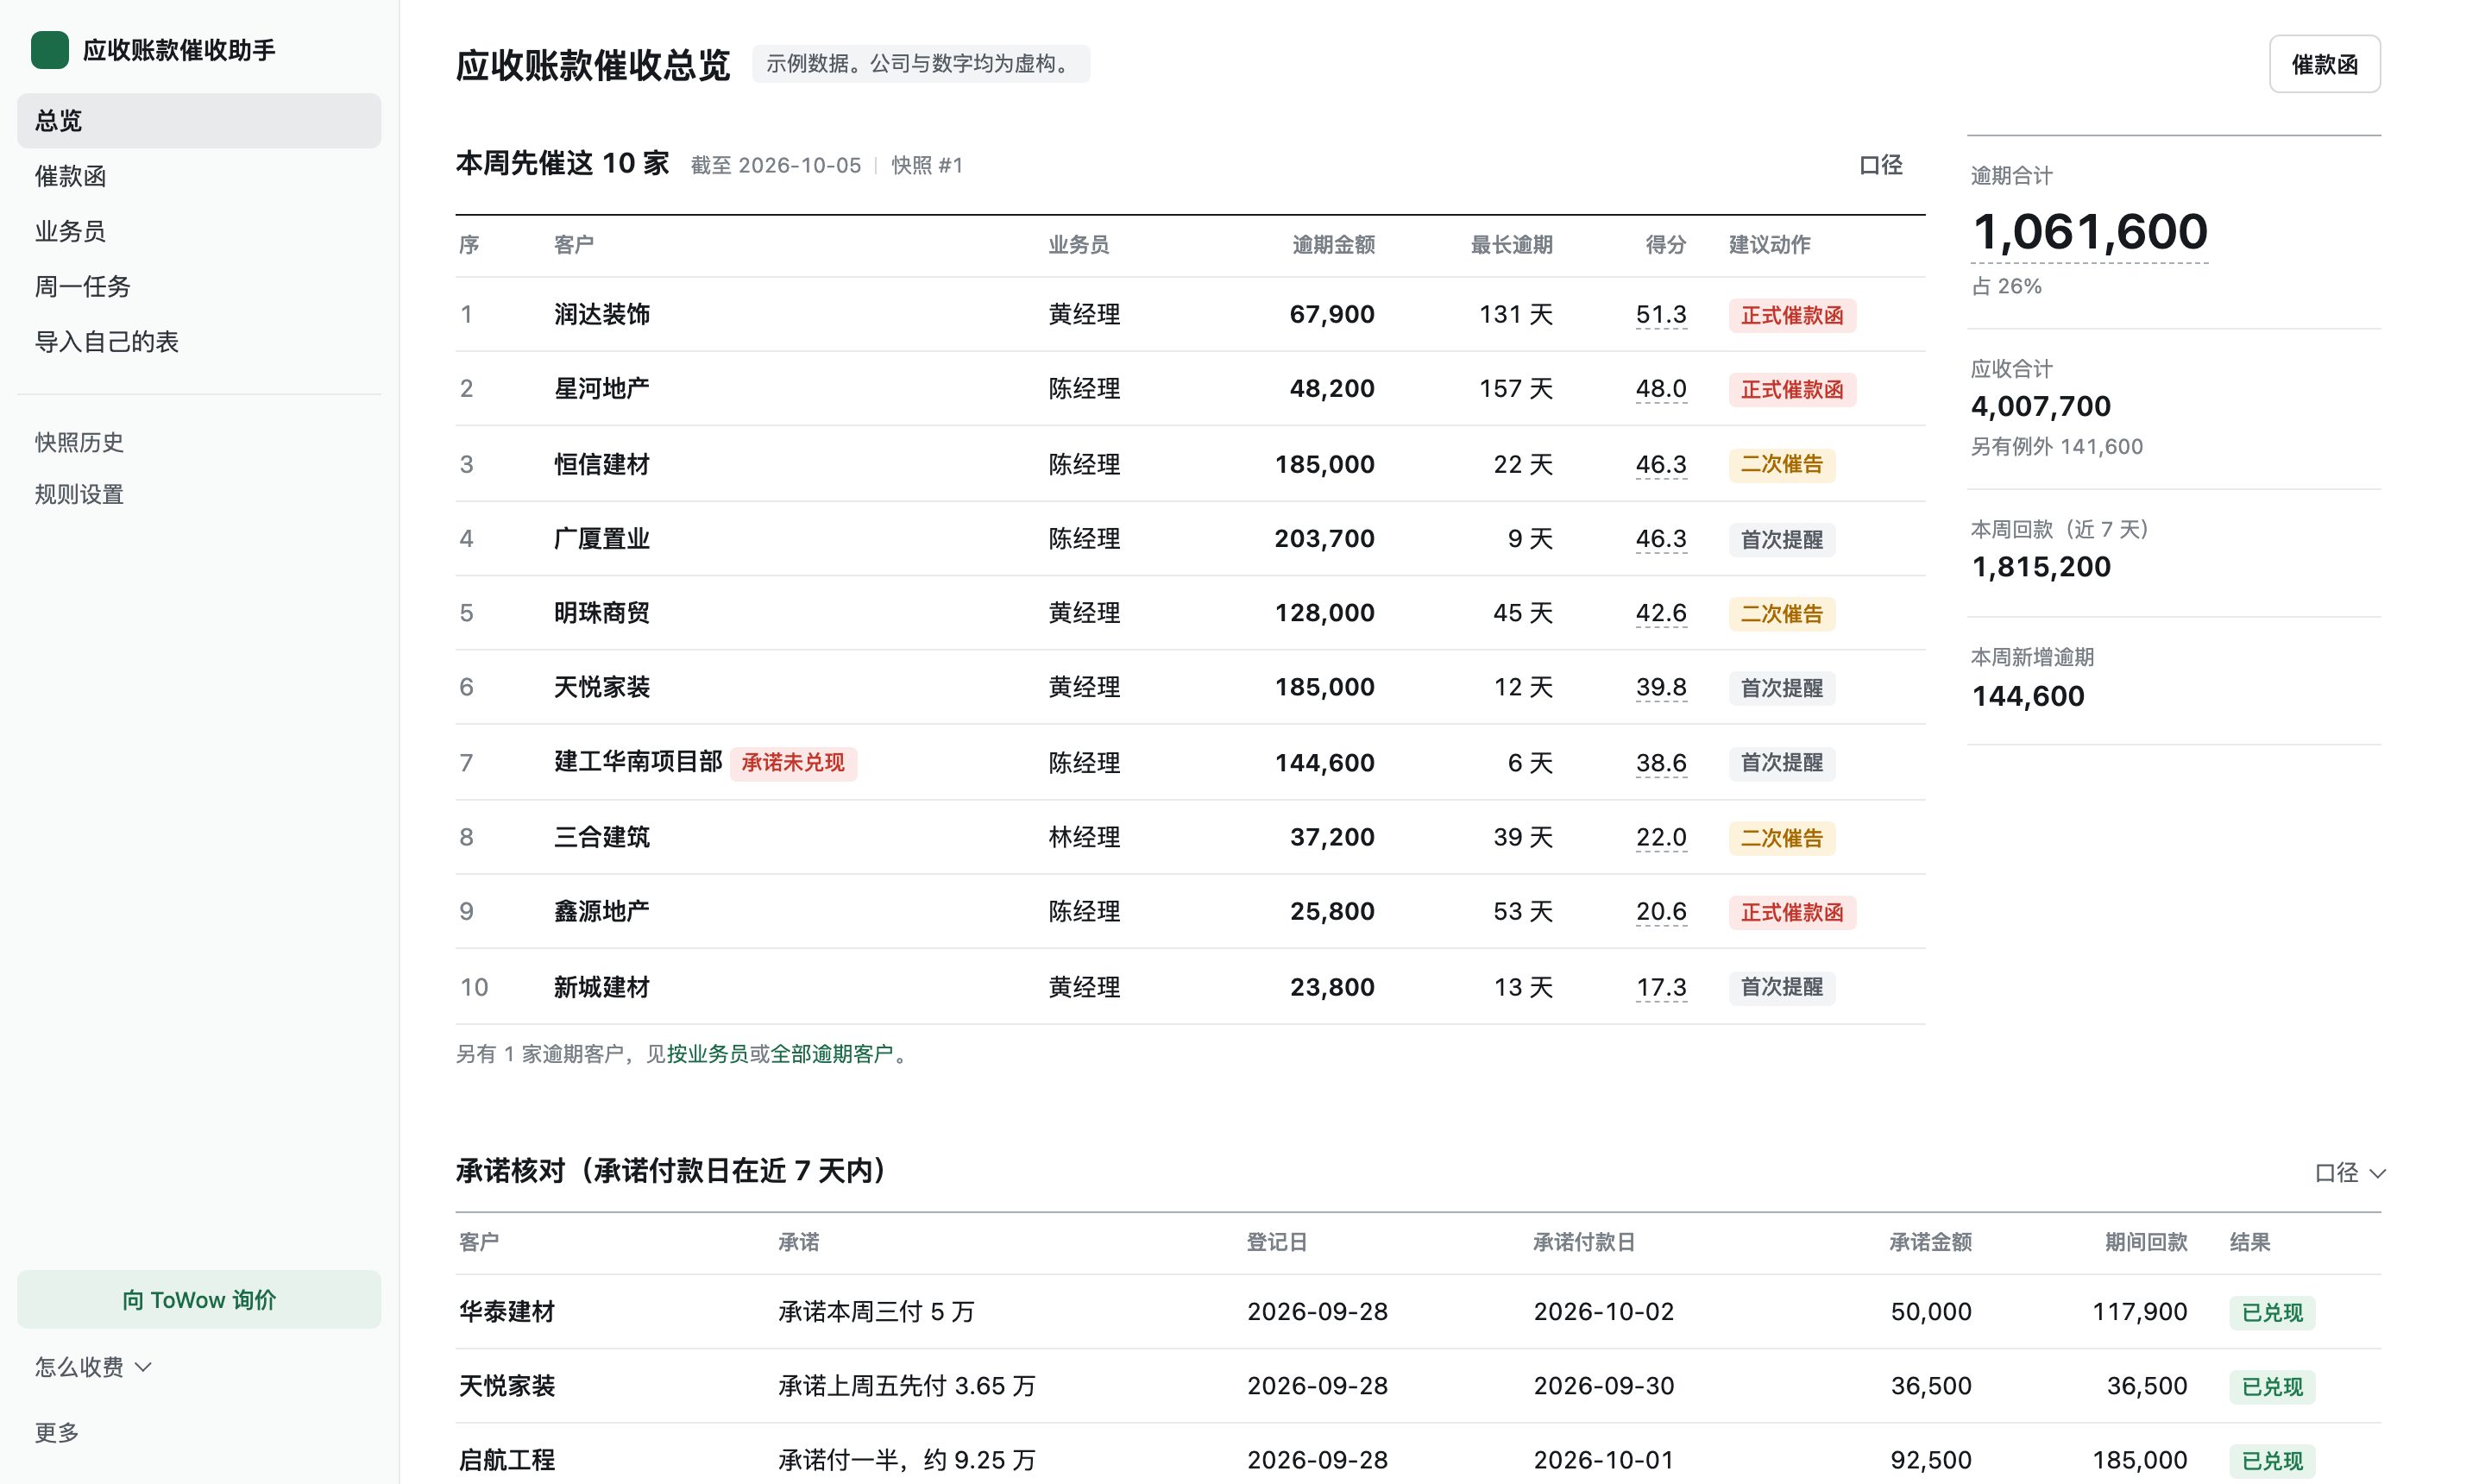This screenshot has height=1484, width=2485.
Task: Click the green app logo icon
Action: click(x=50, y=50)
